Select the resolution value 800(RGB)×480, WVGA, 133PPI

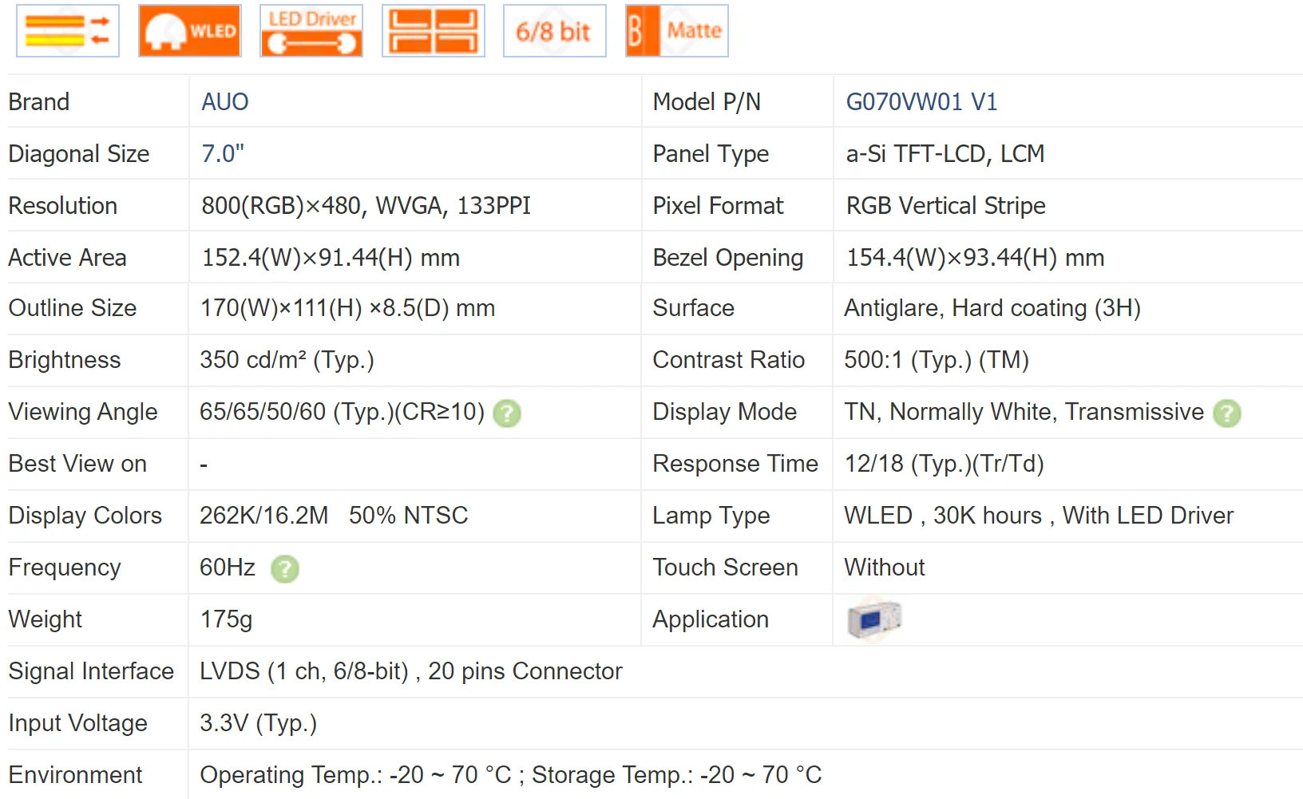(x=366, y=206)
